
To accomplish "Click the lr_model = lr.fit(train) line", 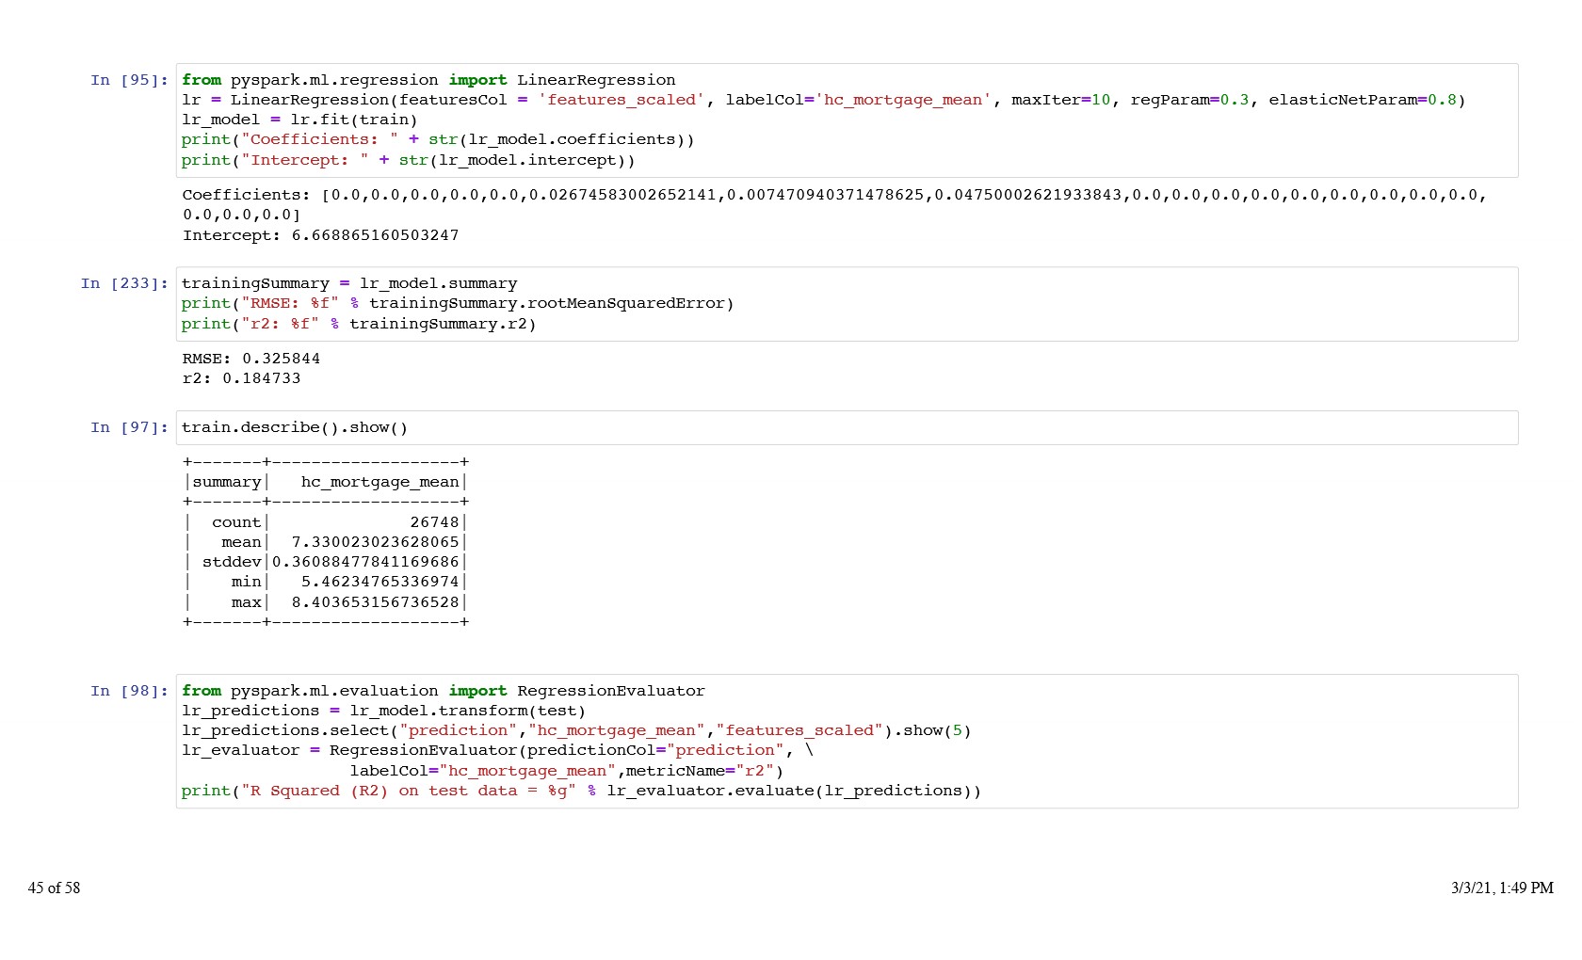I will pyautogui.click(x=299, y=120).
